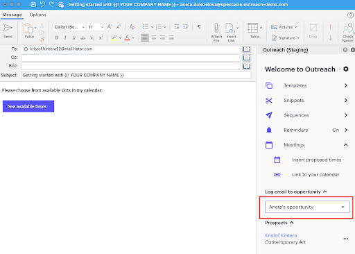
Task: Toggle bold formatting
Action: coord(56,37)
